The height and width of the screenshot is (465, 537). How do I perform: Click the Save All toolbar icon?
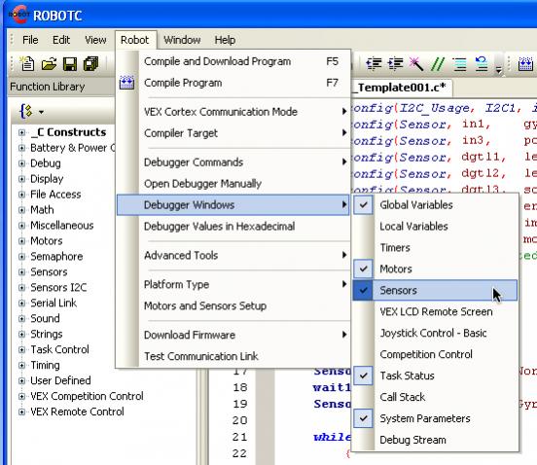(91, 64)
